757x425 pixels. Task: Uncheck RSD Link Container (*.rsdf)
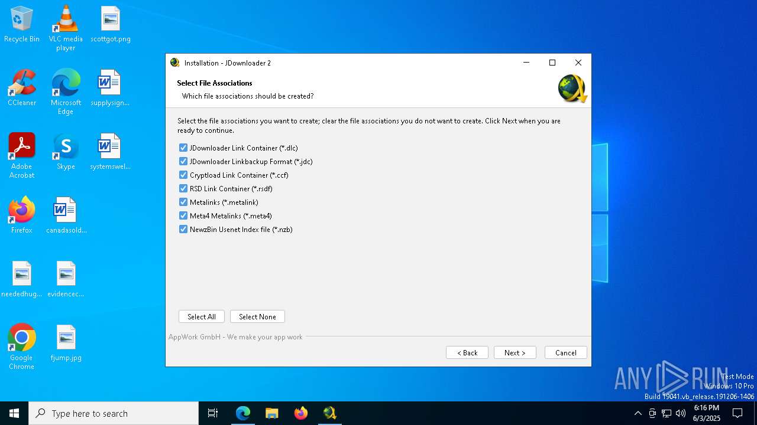(x=183, y=189)
